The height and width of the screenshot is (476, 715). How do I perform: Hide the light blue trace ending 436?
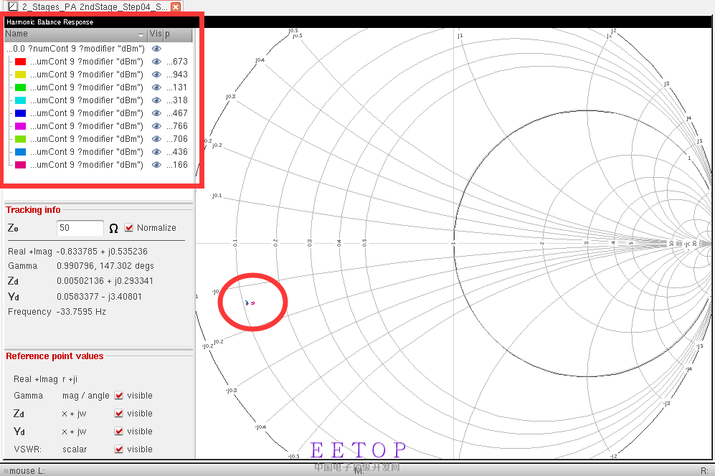click(156, 152)
